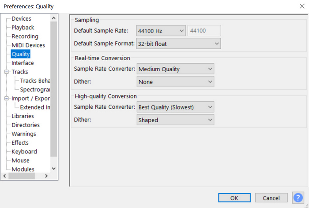The image size is (309, 208).
Task: Click the Default Sample Rate label
Action: pyautogui.click(x=101, y=31)
